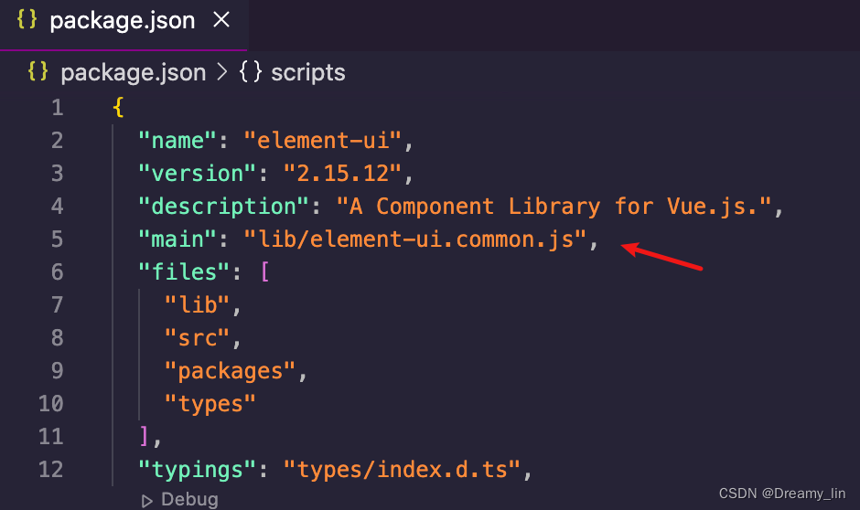Viewport: 860px width, 510px height.
Task: Click line number 6 beside the files array
Action: click(x=57, y=272)
